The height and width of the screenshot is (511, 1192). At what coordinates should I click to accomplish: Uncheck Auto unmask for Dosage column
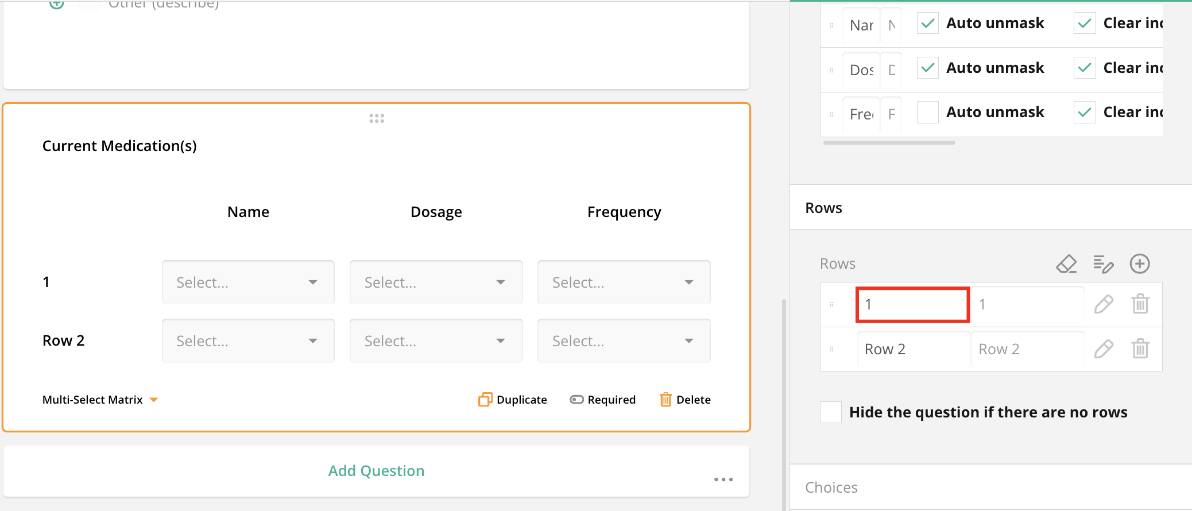[x=927, y=68]
